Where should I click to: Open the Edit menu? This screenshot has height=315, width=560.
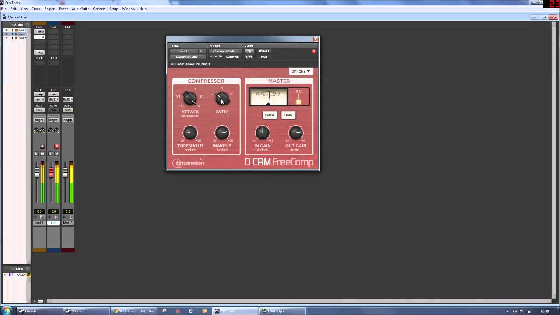14,9
